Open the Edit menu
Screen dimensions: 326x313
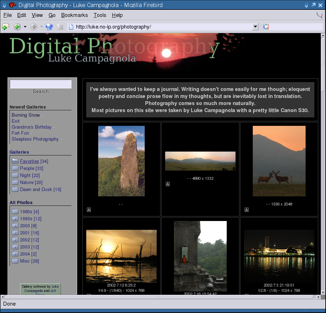21,15
